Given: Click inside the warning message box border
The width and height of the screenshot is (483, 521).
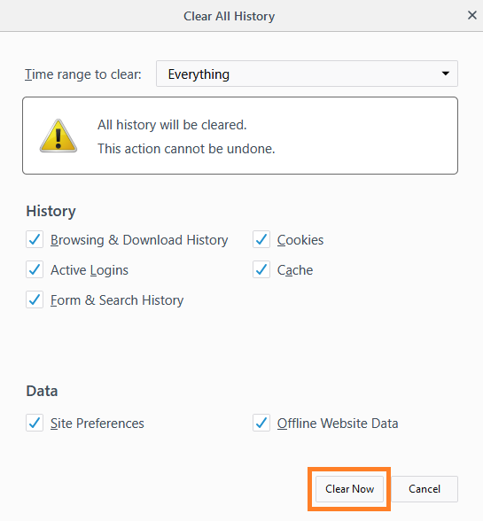Looking at the screenshot, I should pos(240,136).
